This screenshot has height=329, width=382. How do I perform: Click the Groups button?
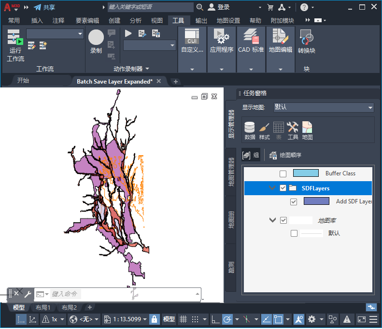click(x=251, y=155)
